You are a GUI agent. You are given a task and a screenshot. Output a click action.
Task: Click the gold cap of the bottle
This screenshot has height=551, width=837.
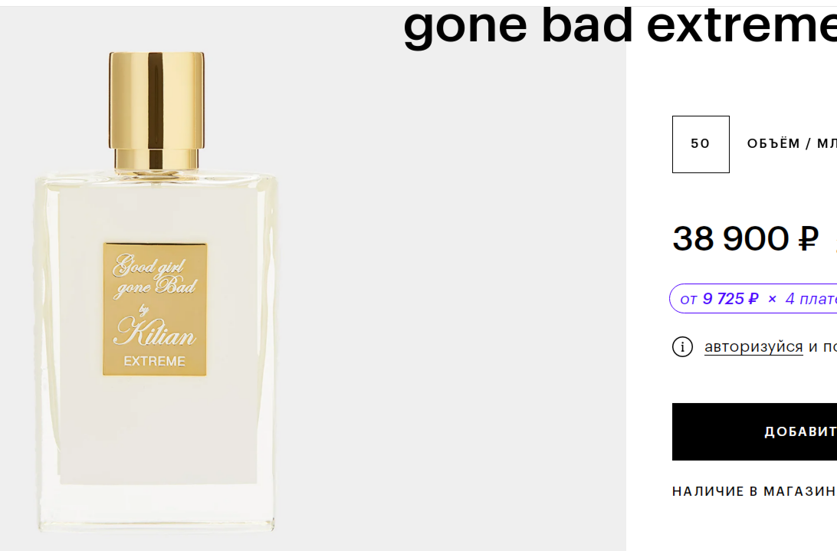tap(156, 100)
